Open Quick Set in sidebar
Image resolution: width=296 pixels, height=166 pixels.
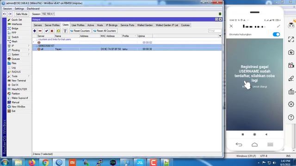pyautogui.click(x=17, y=20)
